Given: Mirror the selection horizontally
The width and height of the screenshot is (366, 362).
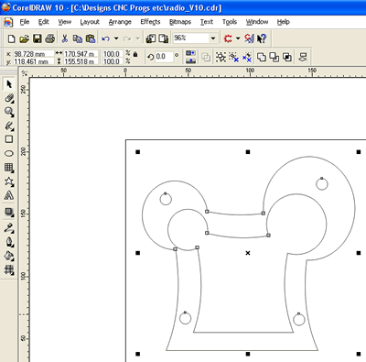Looking at the screenshot, I should (x=190, y=53).
